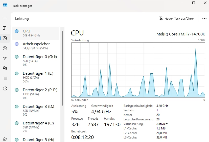Click the Prozesse count '326'

click(x=76, y=124)
